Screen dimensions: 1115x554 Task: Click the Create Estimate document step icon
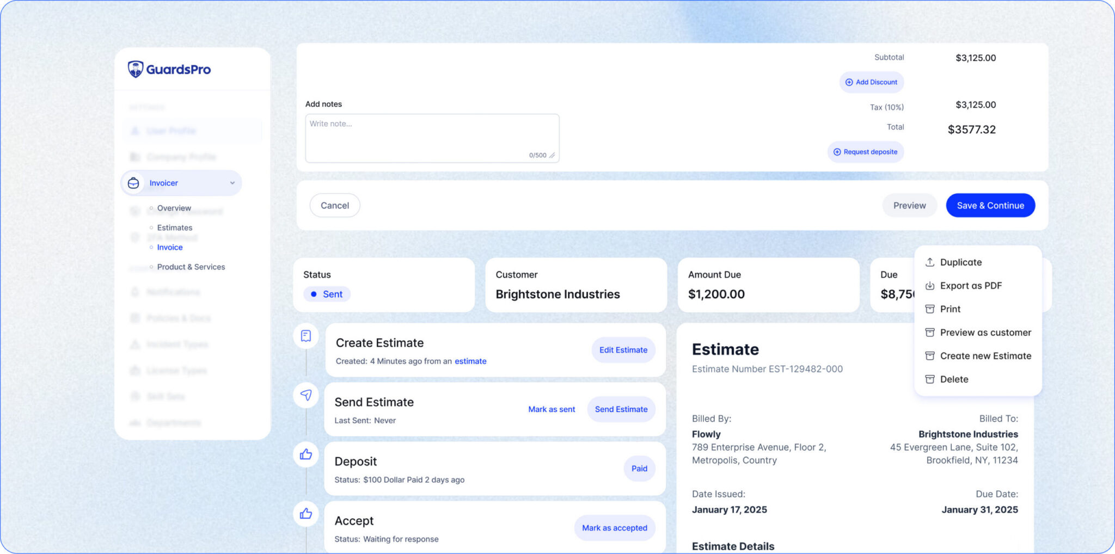pos(306,336)
